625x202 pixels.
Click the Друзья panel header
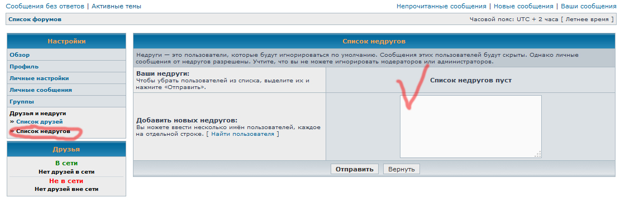pos(66,149)
